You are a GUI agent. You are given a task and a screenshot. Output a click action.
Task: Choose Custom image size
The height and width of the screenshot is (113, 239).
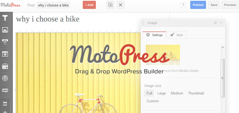[x=153, y=101]
